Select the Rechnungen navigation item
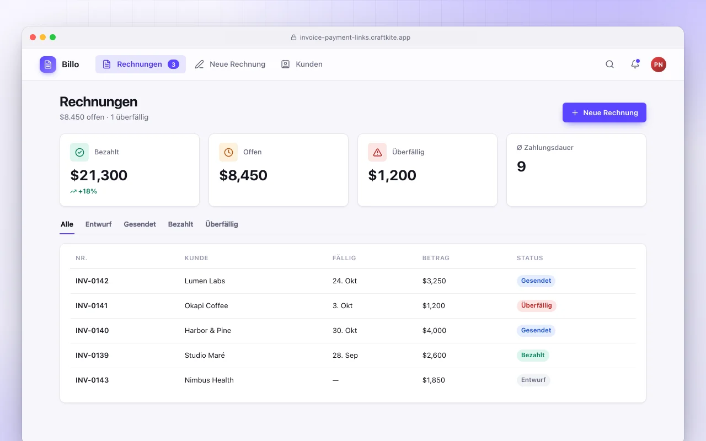The height and width of the screenshot is (441, 706). pyautogui.click(x=141, y=64)
